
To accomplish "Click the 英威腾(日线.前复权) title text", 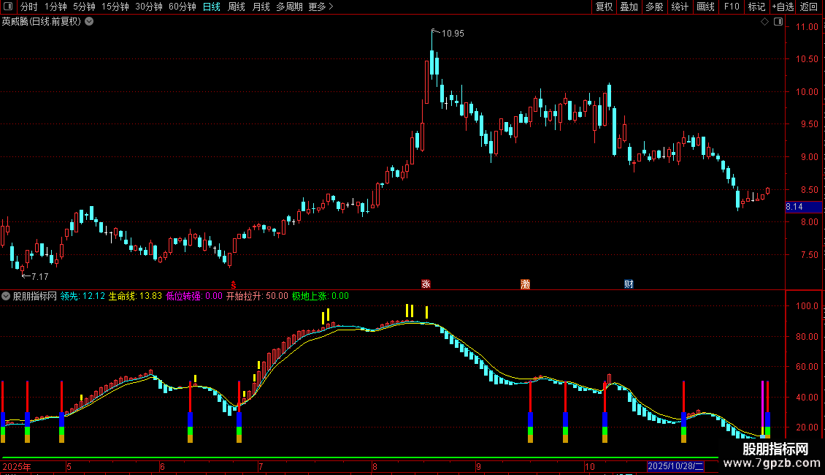I will click(x=42, y=22).
